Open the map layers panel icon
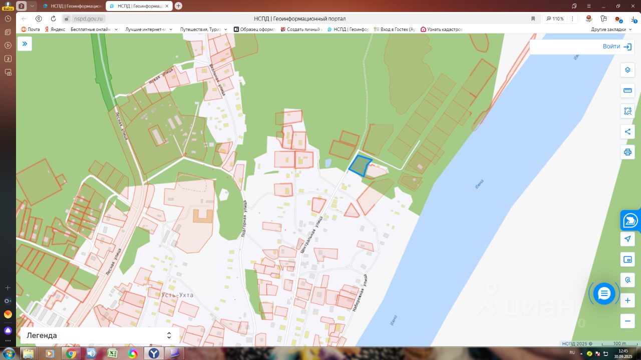641x360 pixels. point(627,70)
